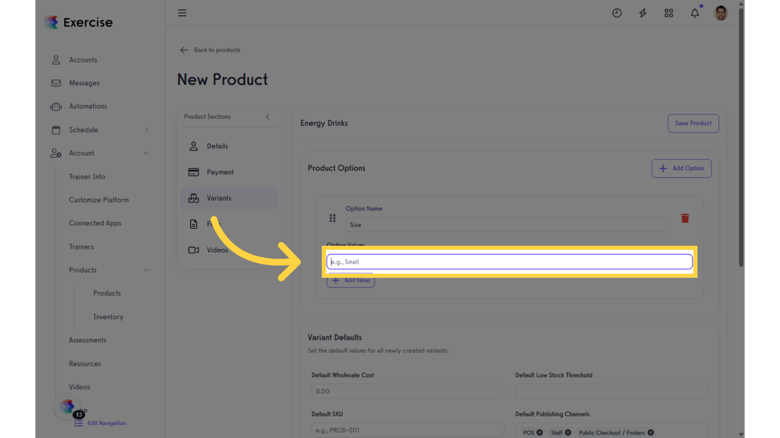
Task: Click the Edit Navigation list icon
Action: (79, 423)
